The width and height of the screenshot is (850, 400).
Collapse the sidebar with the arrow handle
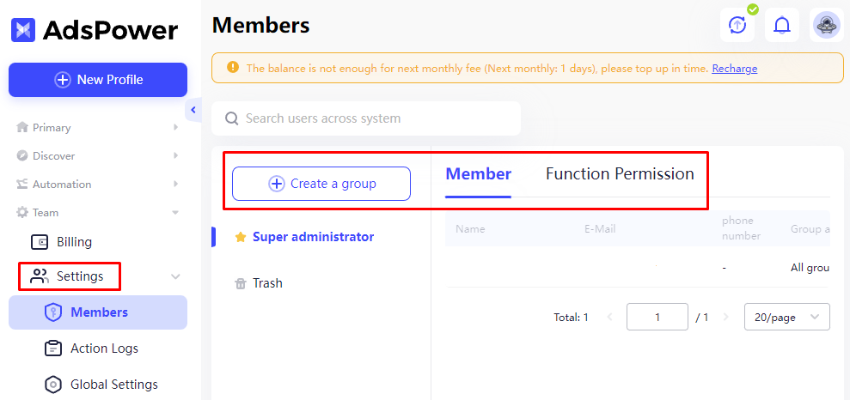tap(193, 111)
